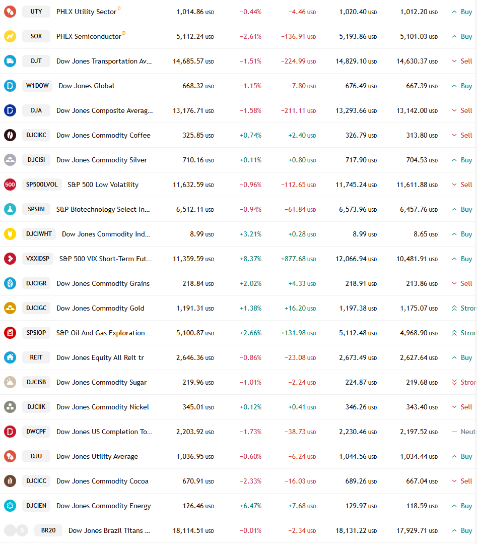Click the Buy rating for DJCIEN

point(462,506)
